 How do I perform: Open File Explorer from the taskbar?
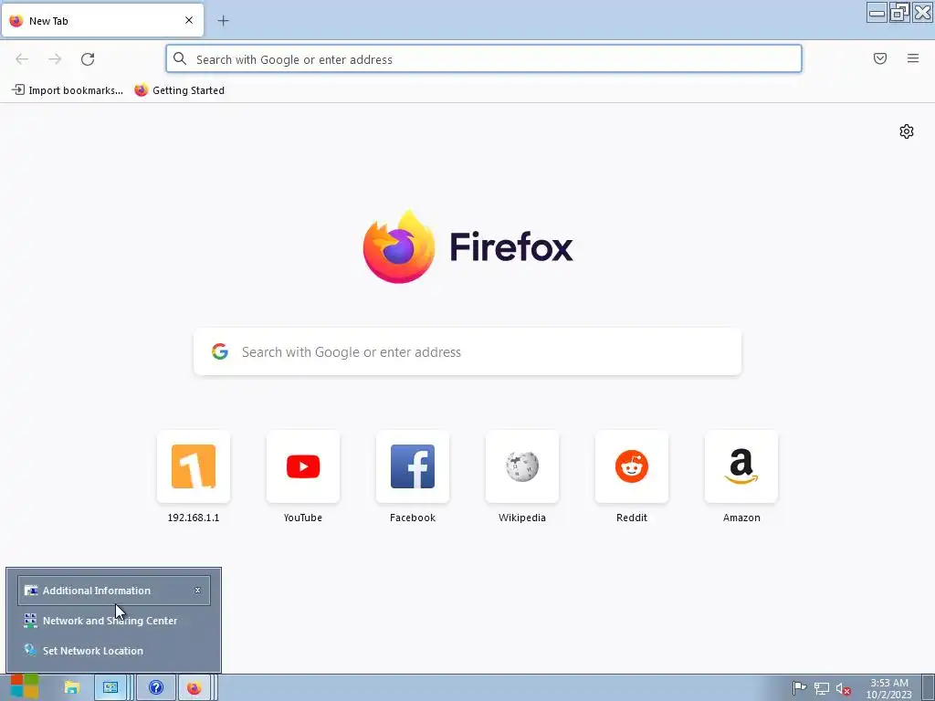[72, 687]
